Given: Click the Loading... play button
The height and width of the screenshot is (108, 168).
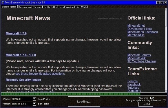Looking at the screenshot, I should (84, 101).
